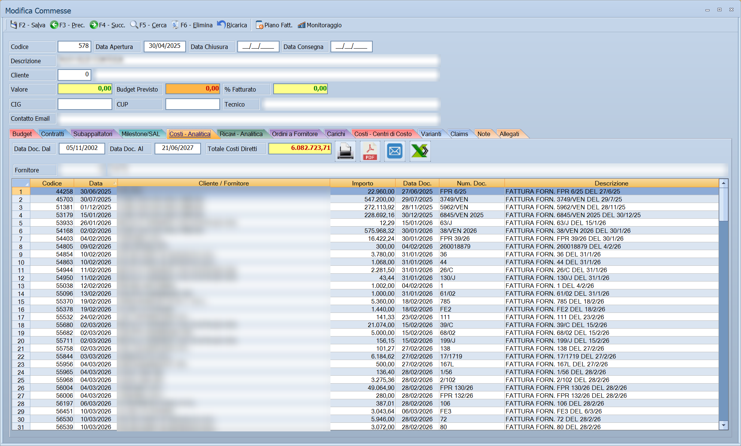Screen dimensions: 741x446
Task: Sort grid by the Codice column header
Action: pyautogui.click(x=52, y=183)
